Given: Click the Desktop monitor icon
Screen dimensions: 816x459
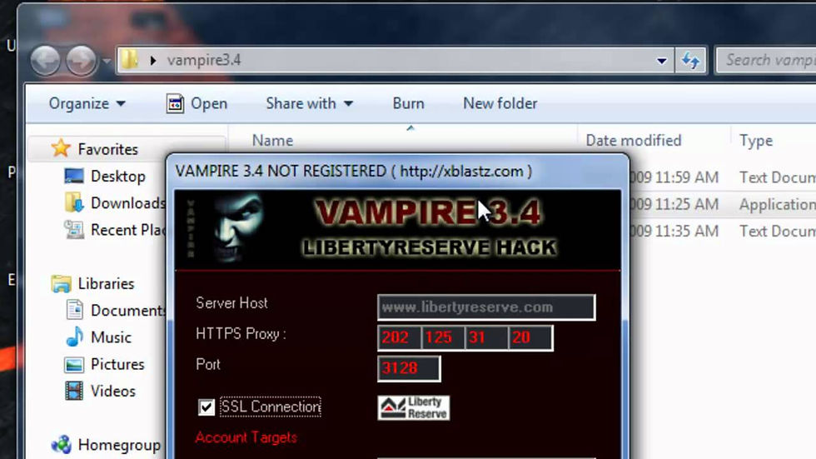Looking at the screenshot, I should point(74,176).
